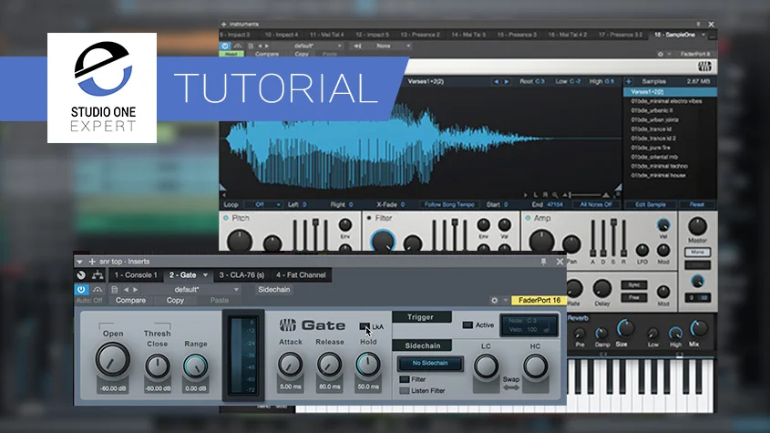The width and height of the screenshot is (770, 433).
Task: Open Gate plugin settings gear
Action: [494, 300]
